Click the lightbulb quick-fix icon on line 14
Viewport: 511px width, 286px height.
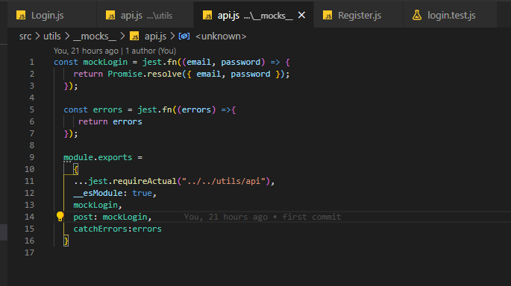60,217
